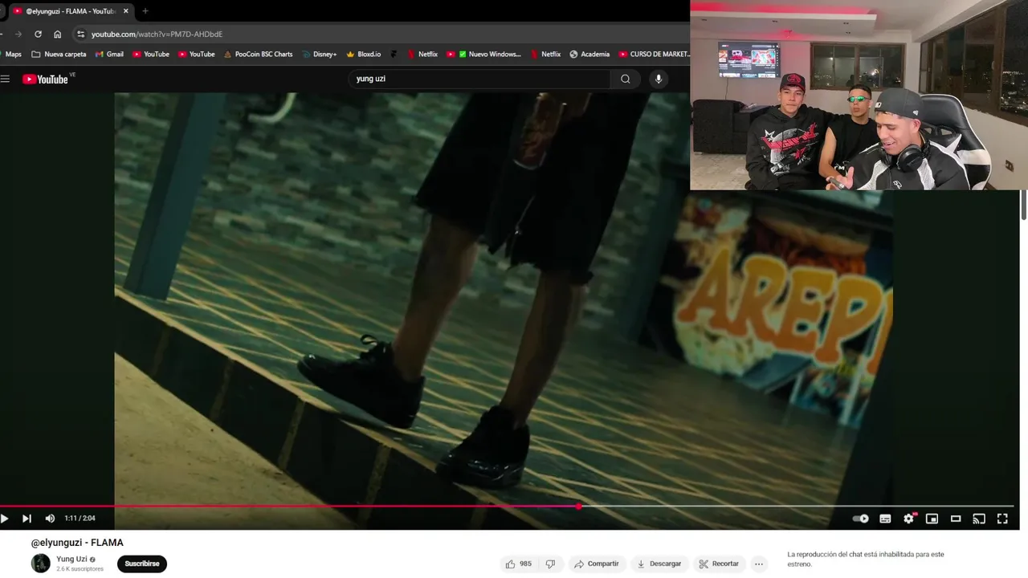The image size is (1028, 578).
Task: Open the 'Nuevo Windows...' bookmark
Action: 483,55
